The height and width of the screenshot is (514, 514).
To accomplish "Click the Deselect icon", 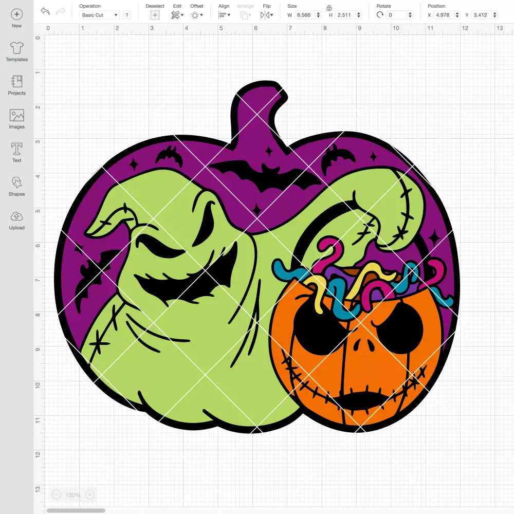I will pos(155,15).
